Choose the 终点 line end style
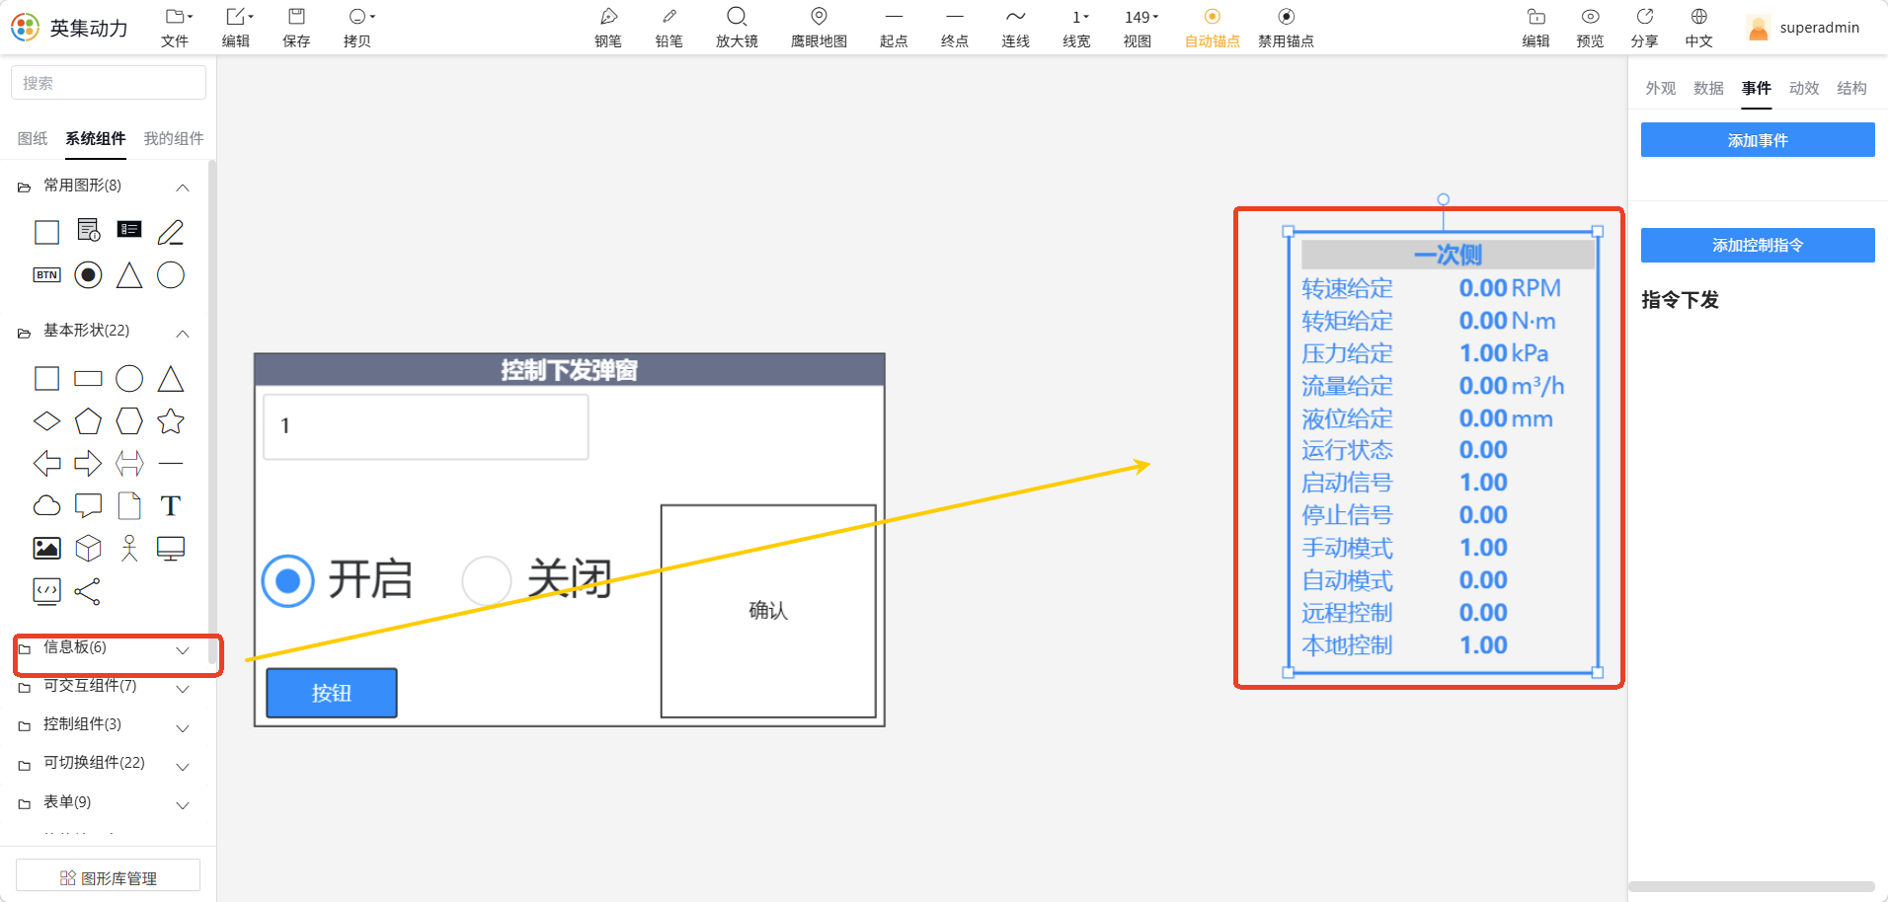The image size is (1888, 902). [954, 27]
